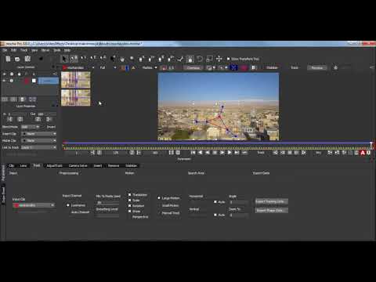
Task: Select the Create X-Spline Layer tool
Action: (141, 59)
